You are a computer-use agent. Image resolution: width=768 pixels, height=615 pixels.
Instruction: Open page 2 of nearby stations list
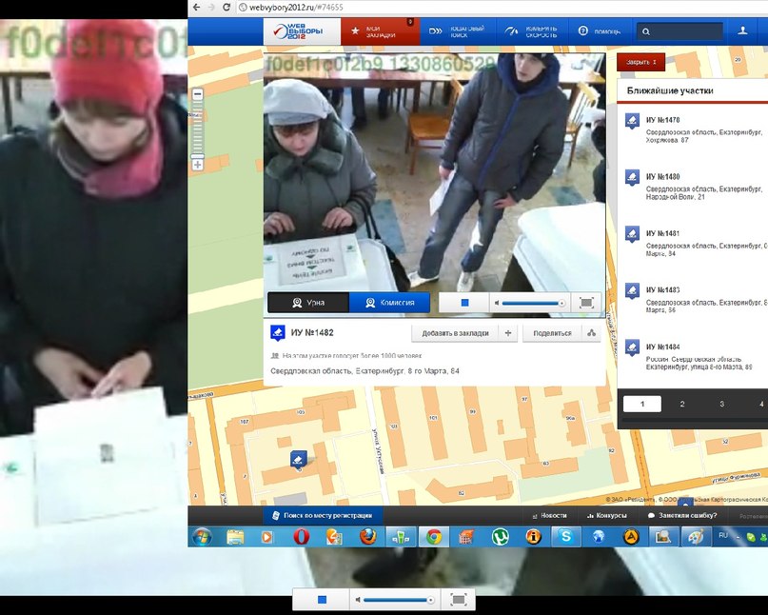[681, 403]
